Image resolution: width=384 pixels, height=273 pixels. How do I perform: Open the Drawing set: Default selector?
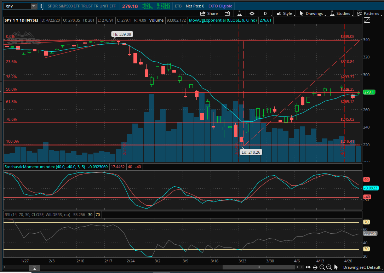[362, 267]
